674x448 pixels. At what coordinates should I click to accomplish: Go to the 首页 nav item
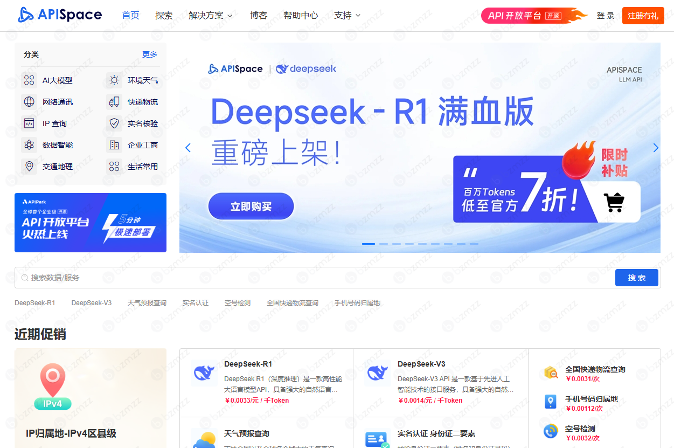131,16
